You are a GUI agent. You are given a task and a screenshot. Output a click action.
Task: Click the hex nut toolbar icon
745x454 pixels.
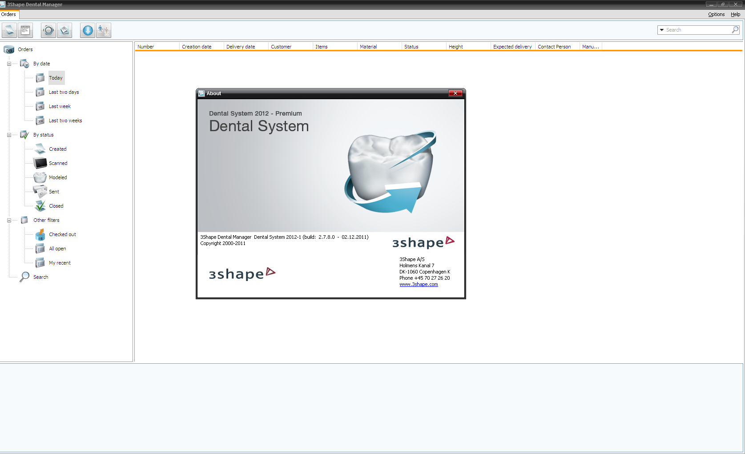pos(48,30)
